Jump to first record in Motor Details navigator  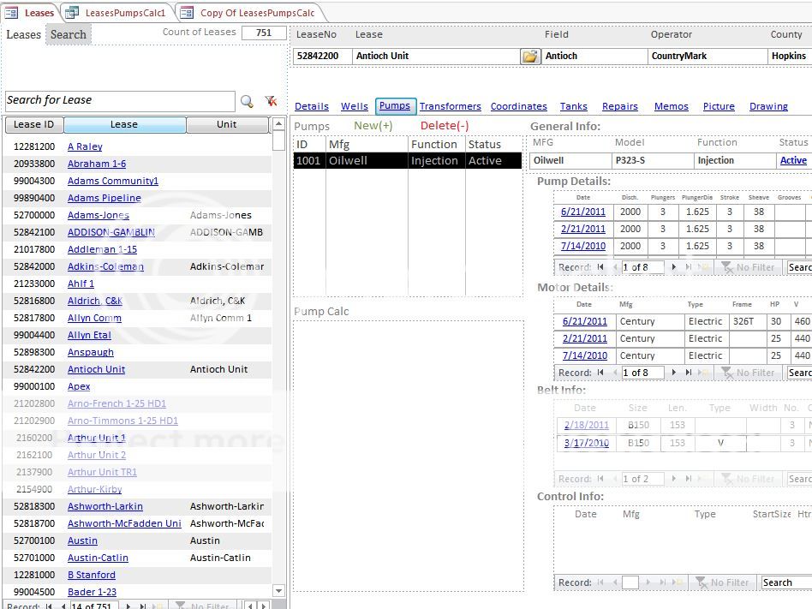(x=601, y=373)
